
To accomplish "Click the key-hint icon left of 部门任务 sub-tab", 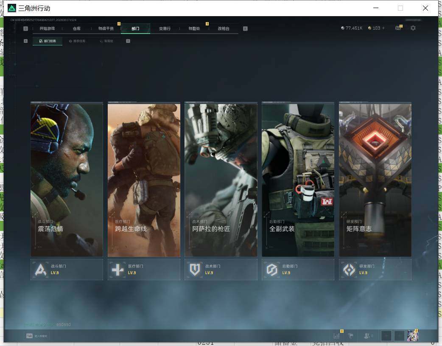I will 25,41.
